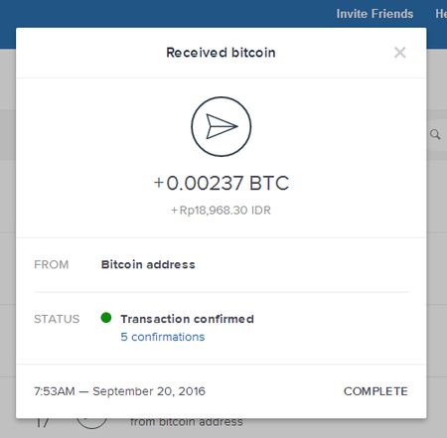Select the +0.00237 BTC amount

[222, 183]
